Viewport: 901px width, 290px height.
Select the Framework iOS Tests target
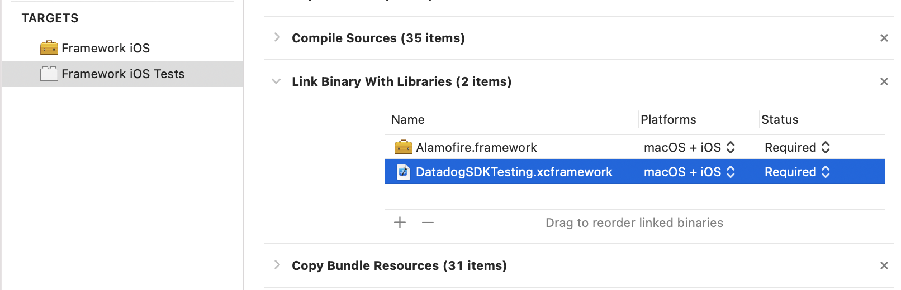[x=123, y=74]
